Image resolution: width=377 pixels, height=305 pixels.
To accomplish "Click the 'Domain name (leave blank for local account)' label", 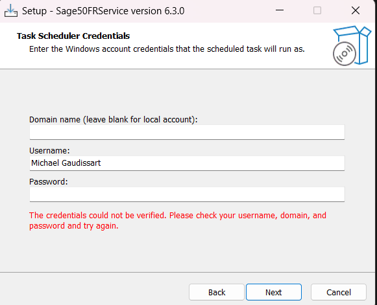I will click(x=114, y=120).
